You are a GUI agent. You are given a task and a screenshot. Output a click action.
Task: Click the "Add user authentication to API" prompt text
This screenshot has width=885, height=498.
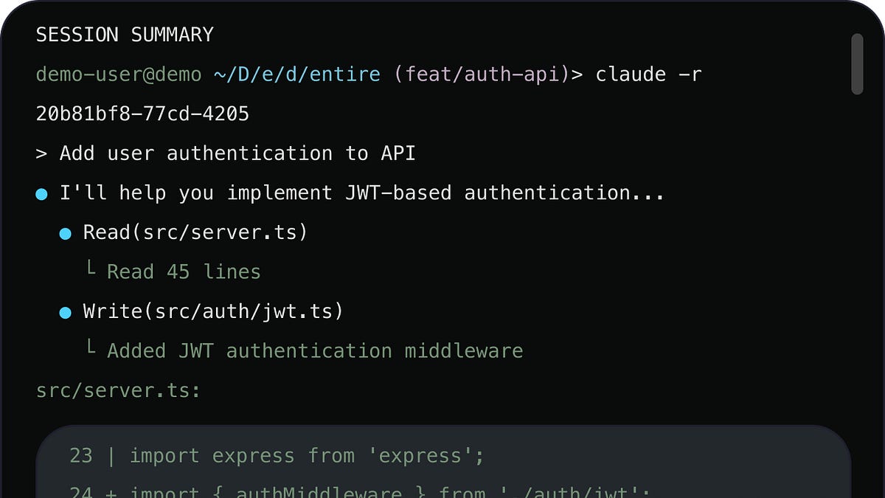(237, 153)
